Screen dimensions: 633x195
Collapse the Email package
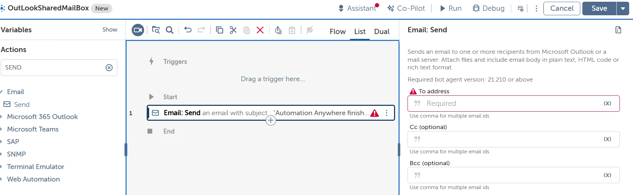[1, 92]
